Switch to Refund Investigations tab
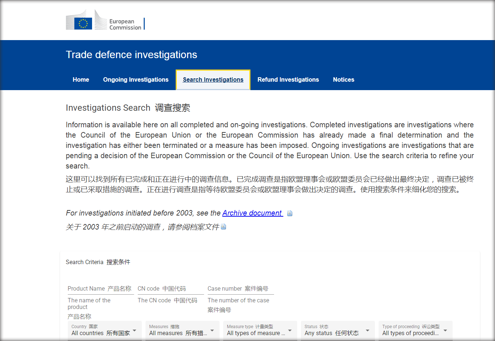The width and height of the screenshot is (495, 341). point(288,79)
